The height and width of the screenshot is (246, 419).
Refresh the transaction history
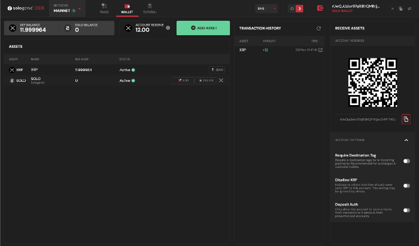318,28
